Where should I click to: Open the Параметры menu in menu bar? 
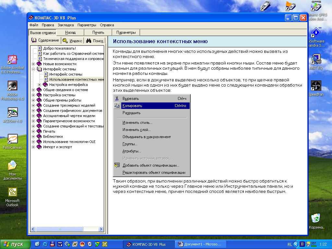[87, 25]
